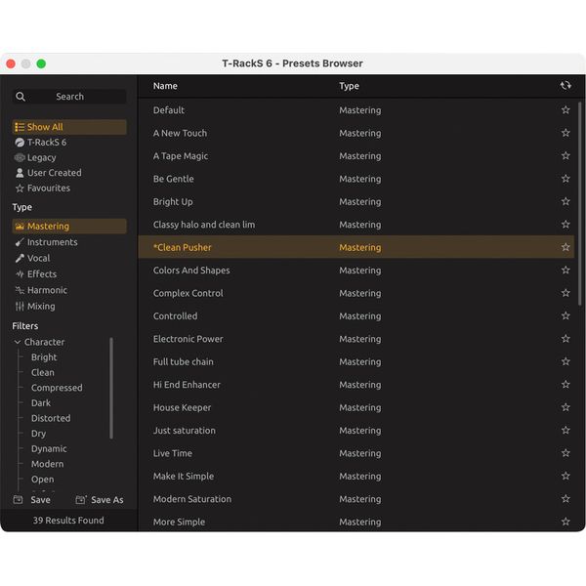Click the Effects waveform icon
Screen dimensions: 586x586
coord(20,274)
